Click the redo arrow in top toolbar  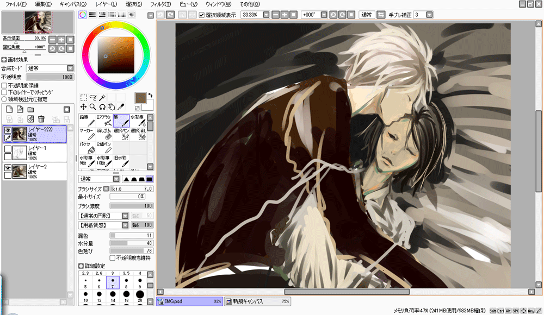pos(170,15)
